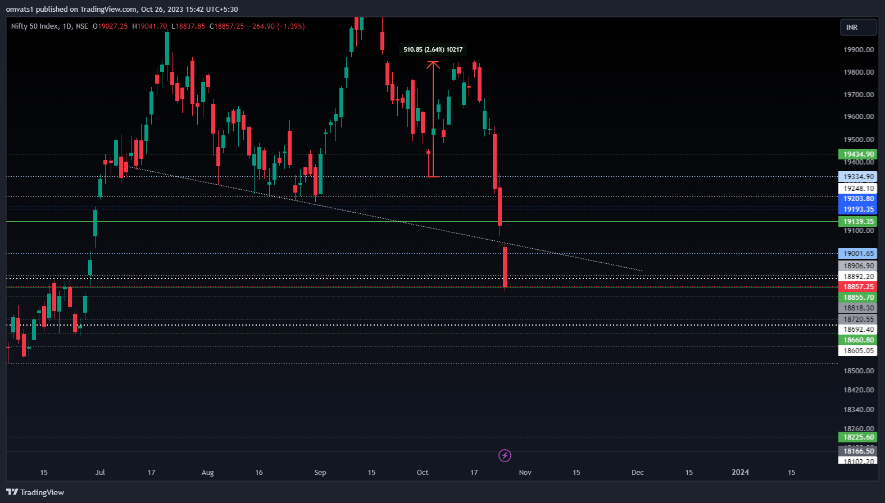Select the green 18225.60 price label
The image size is (885, 503).
click(858, 437)
